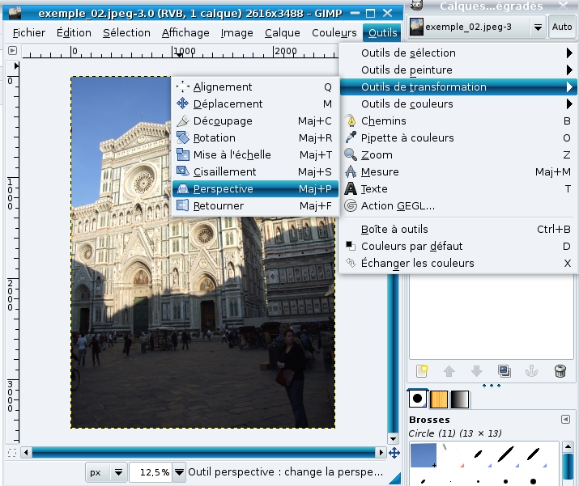
Task: Delete the layer with trash icon
Action: click(560, 370)
